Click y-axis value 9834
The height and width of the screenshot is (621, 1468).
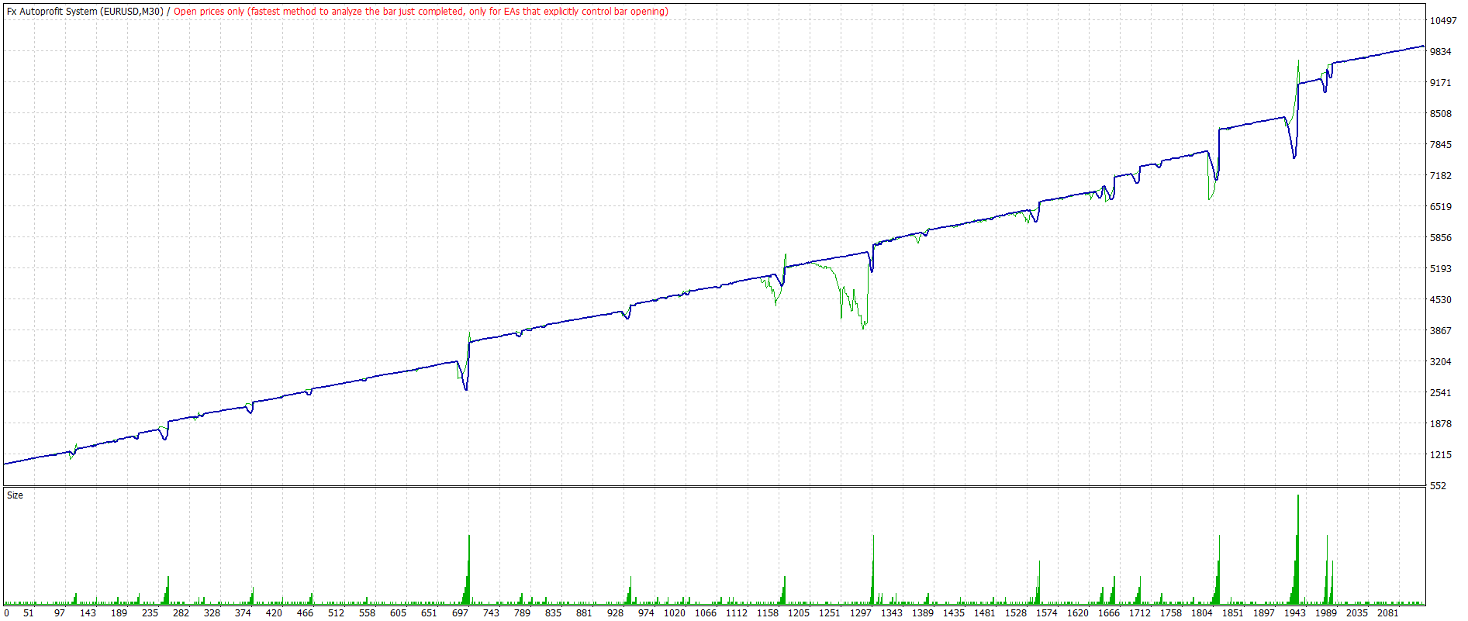(1441, 52)
